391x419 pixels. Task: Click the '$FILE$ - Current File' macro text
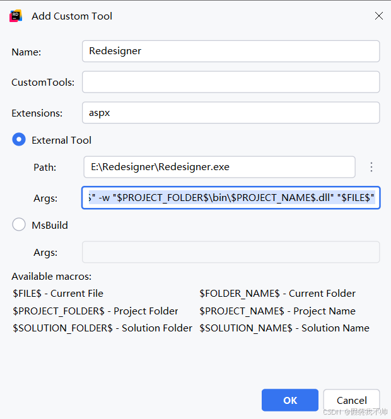point(58,294)
